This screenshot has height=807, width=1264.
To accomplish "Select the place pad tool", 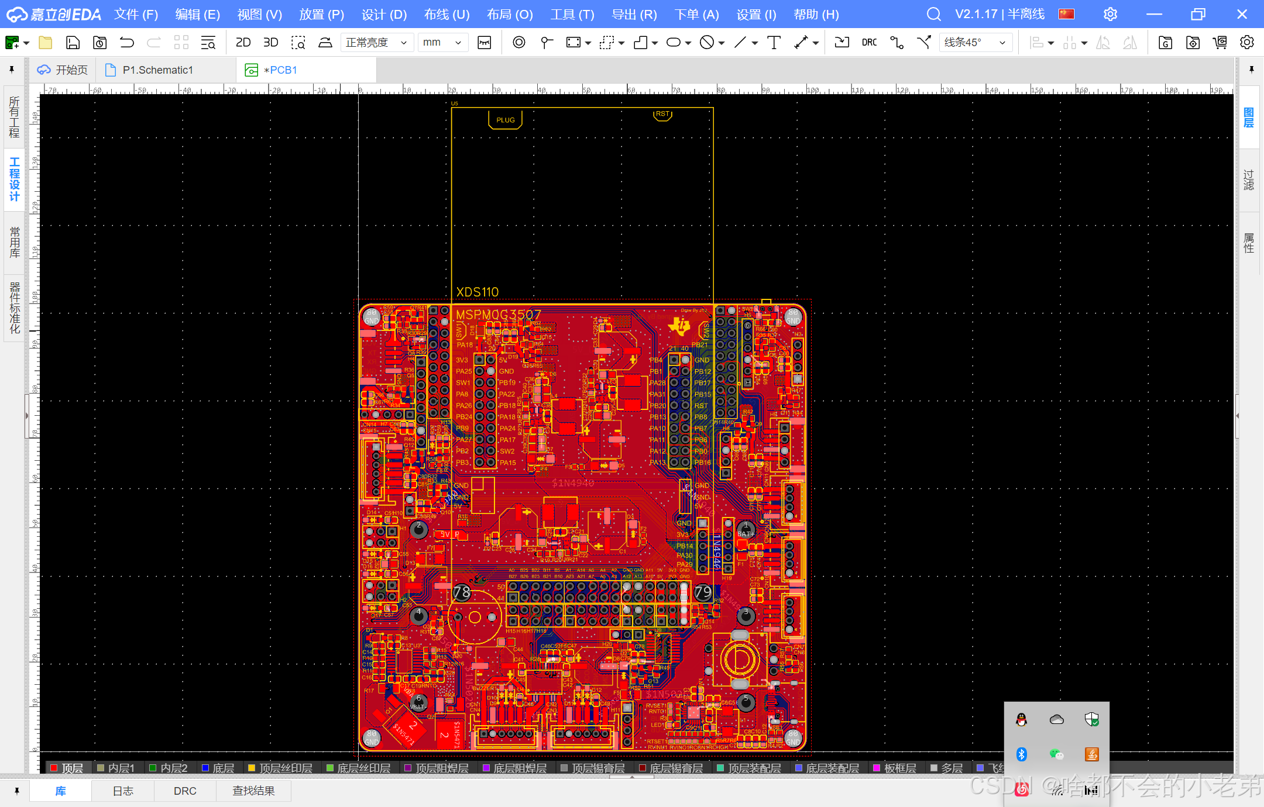I will (547, 42).
